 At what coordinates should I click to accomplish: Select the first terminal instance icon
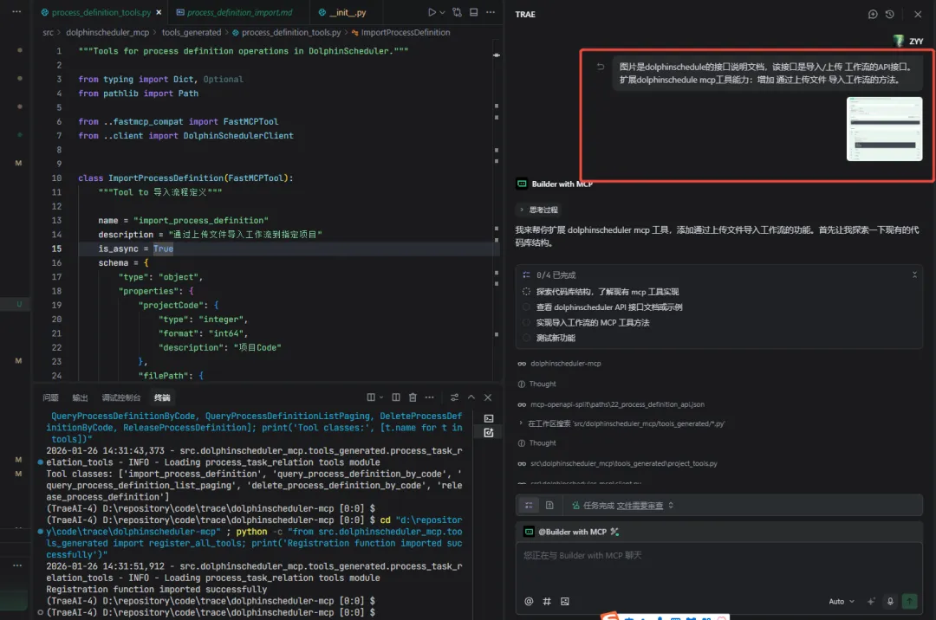[x=488, y=418]
